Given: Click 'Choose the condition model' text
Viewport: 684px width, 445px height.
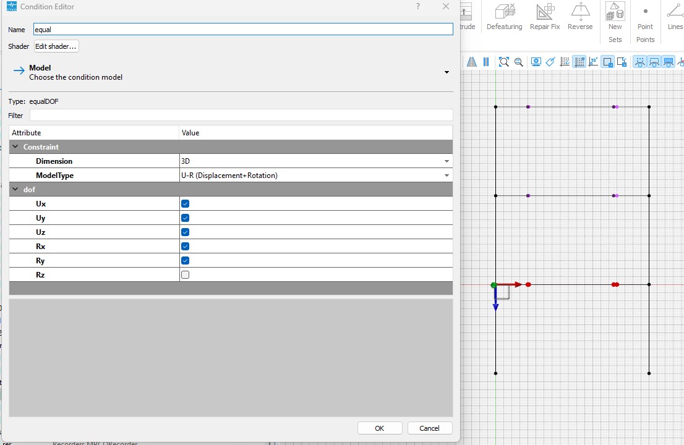Looking at the screenshot, I should click(x=76, y=78).
